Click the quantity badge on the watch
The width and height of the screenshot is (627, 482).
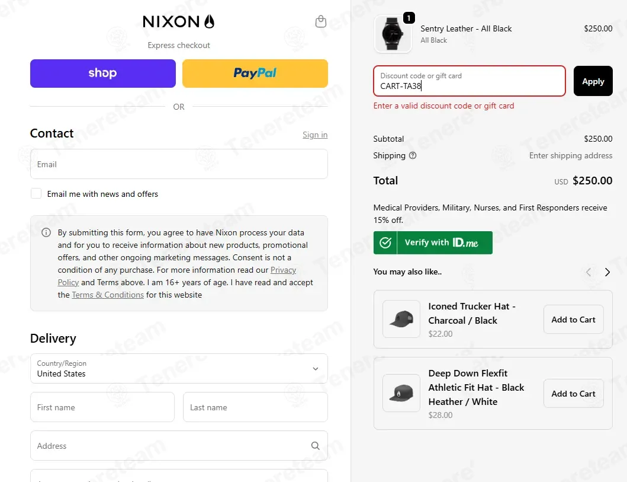(x=409, y=18)
